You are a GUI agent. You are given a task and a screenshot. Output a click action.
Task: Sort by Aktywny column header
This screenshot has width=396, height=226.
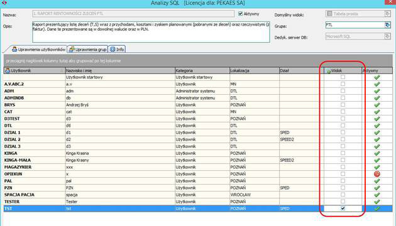click(x=377, y=70)
